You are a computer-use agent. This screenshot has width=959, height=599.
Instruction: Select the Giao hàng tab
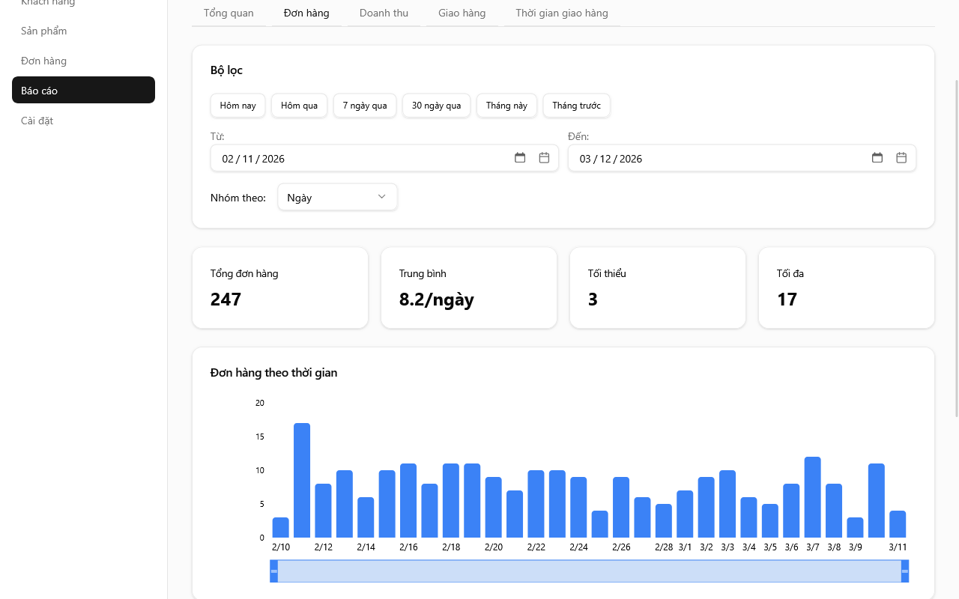[462, 13]
